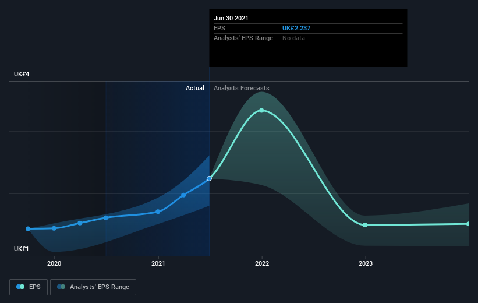Click the 2021 x-axis label
Viewport: 478px width, 303px height.
pyautogui.click(x=158, y=263)
